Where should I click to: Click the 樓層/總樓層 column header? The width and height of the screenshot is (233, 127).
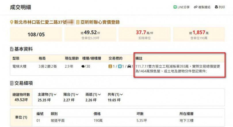(x=92, y=58)
